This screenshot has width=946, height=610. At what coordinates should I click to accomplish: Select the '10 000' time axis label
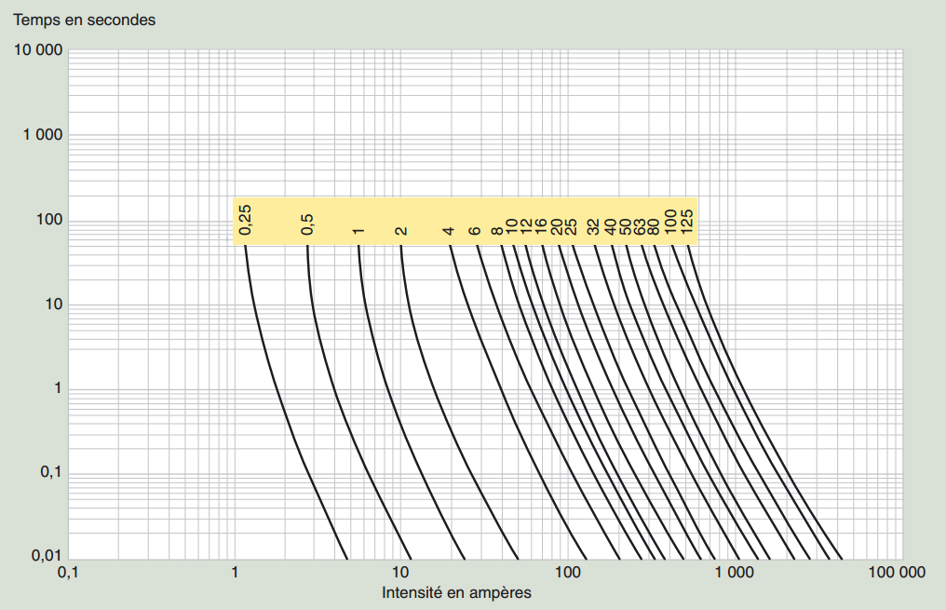point(38,50)
